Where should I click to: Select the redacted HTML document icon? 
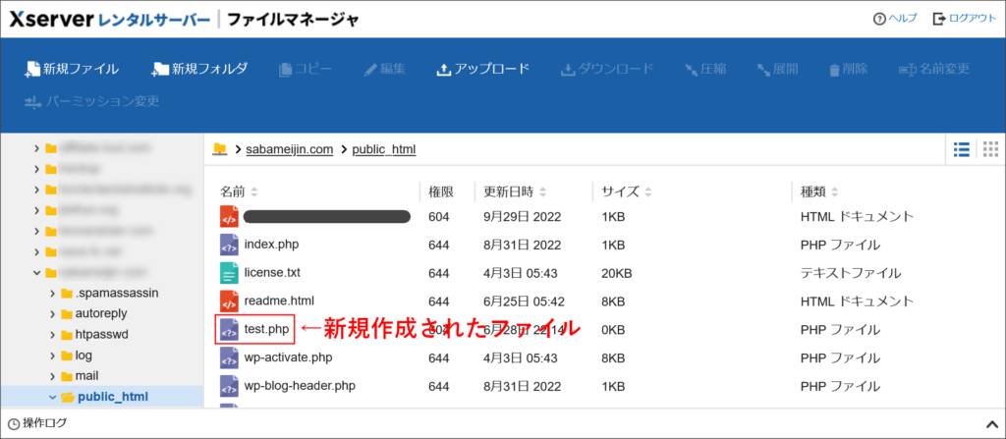(x=229, y=216)
